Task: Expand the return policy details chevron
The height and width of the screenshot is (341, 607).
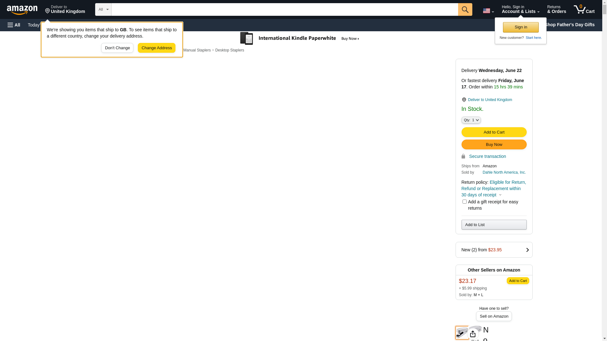Action: pyautogui.click(x=500, y=195)
